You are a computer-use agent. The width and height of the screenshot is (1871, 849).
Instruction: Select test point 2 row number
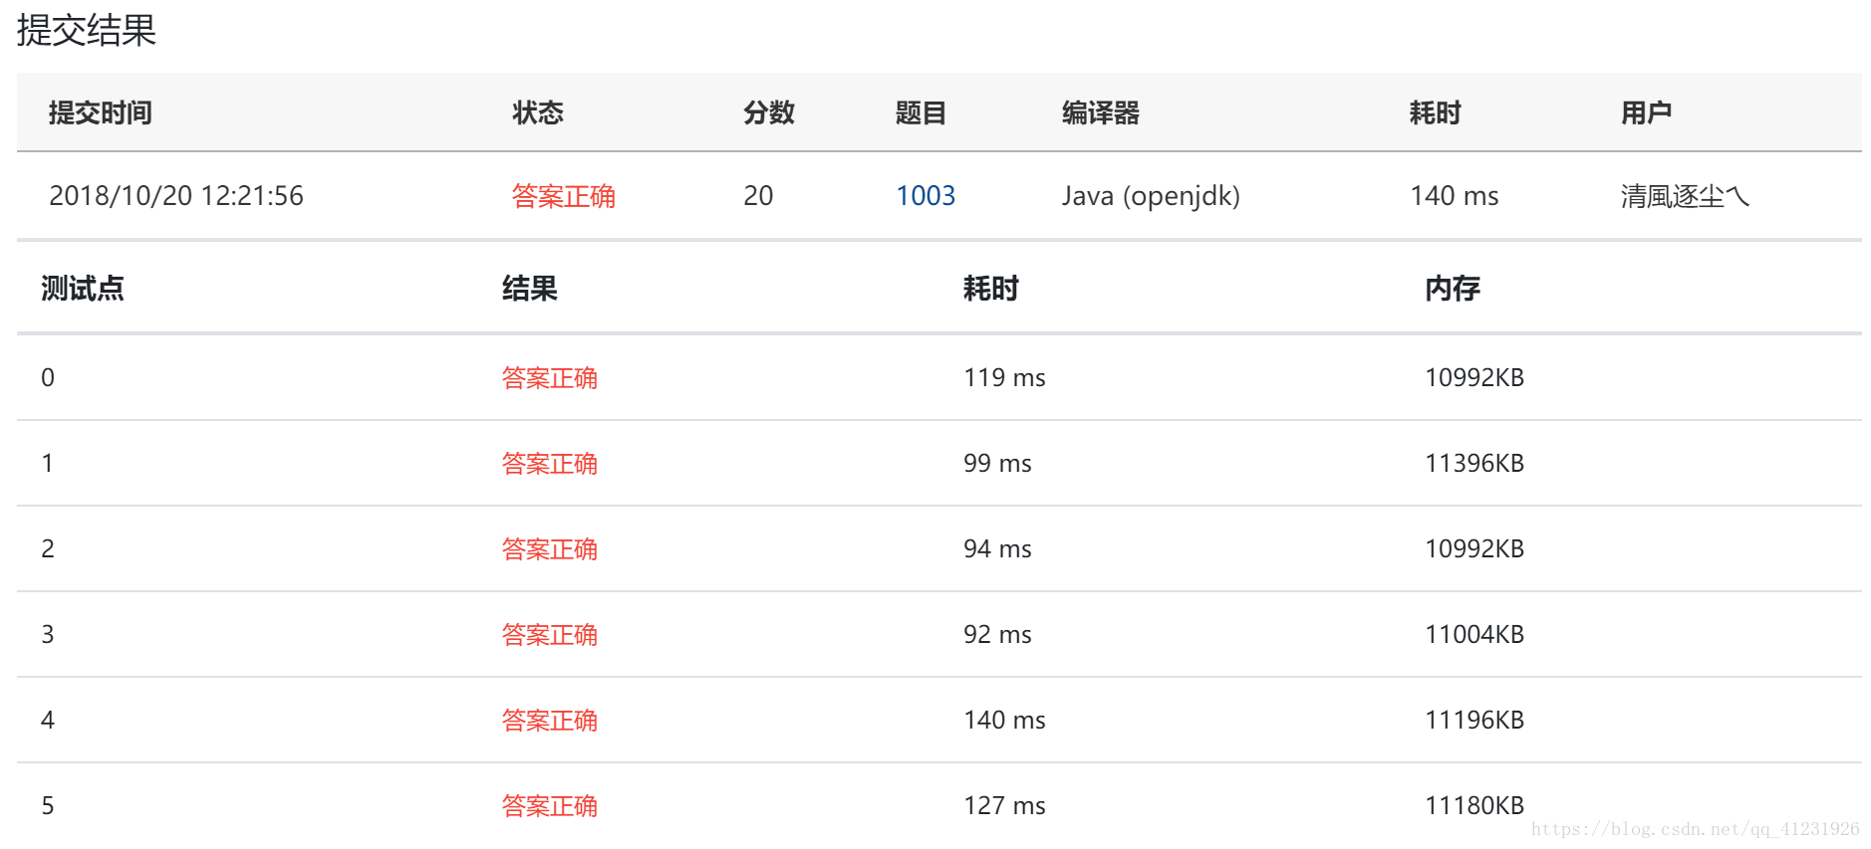[48, 549]
